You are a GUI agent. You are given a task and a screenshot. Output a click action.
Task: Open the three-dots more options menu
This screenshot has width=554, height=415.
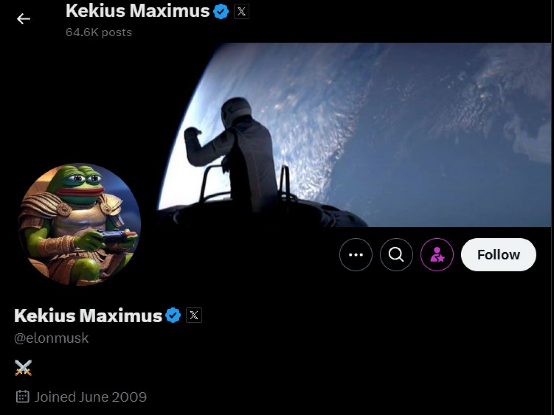[x=356, y=255]
